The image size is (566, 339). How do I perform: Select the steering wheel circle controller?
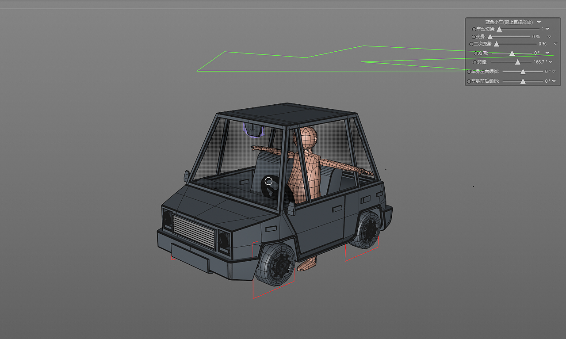[x=268, y=181]
